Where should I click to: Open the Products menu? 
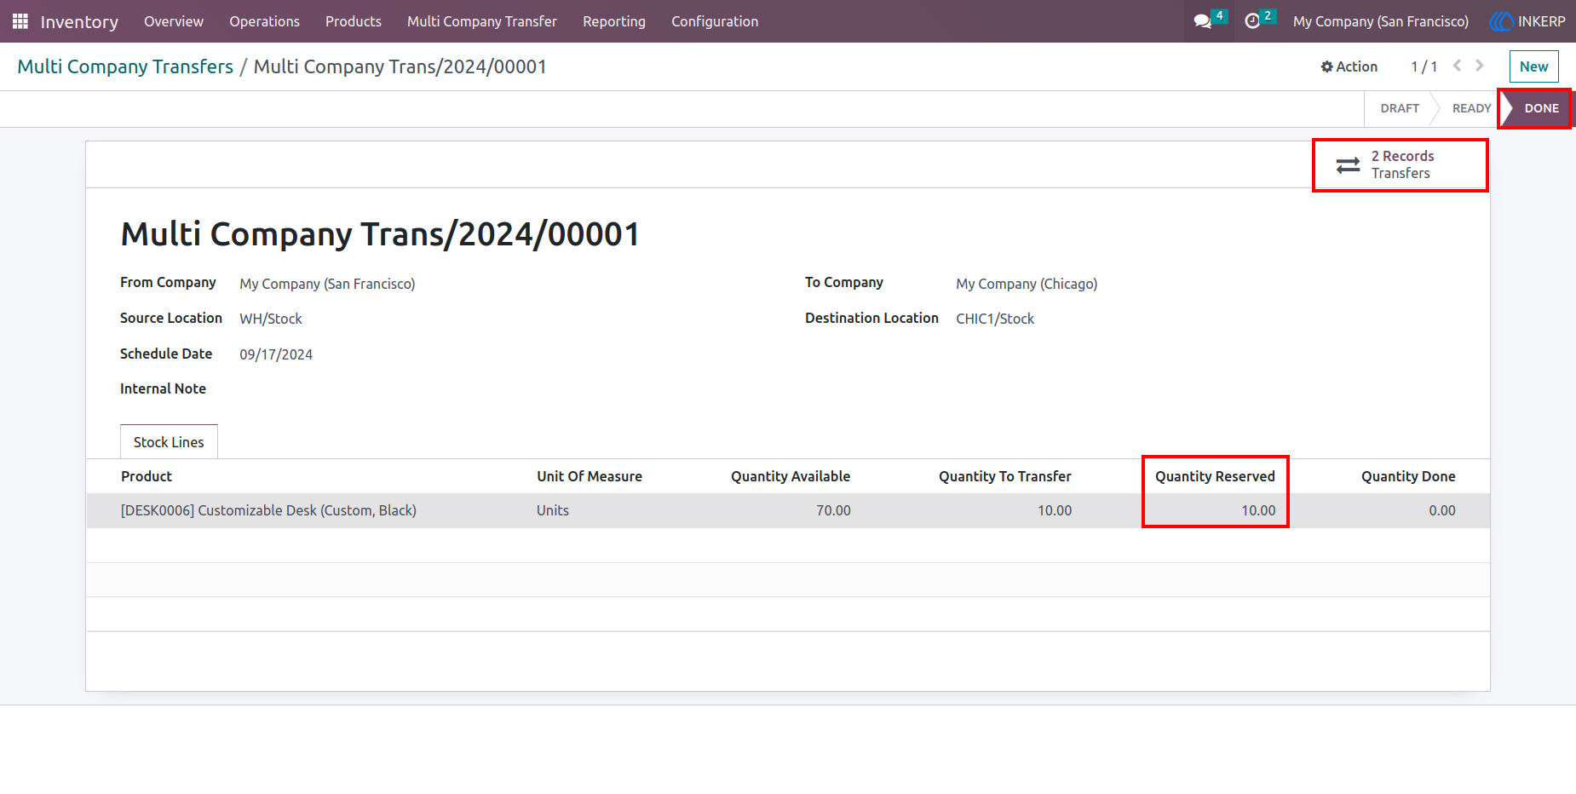(x=354, y=21)
